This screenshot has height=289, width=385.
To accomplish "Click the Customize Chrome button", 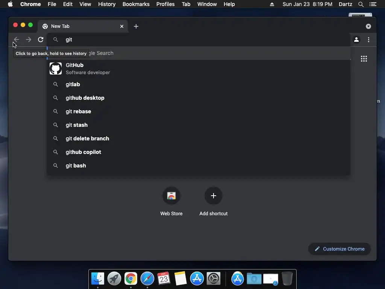I will click(x=340, y=249).
